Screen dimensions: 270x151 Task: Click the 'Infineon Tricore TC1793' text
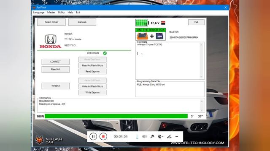pyautogui.click(x=150, y=44)
